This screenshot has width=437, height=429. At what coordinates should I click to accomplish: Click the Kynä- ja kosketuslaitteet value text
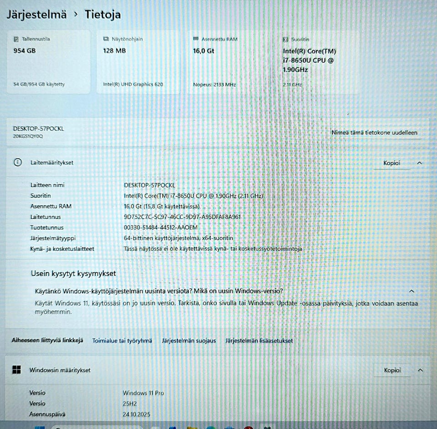pyautogui.click(x=213, y=248)
